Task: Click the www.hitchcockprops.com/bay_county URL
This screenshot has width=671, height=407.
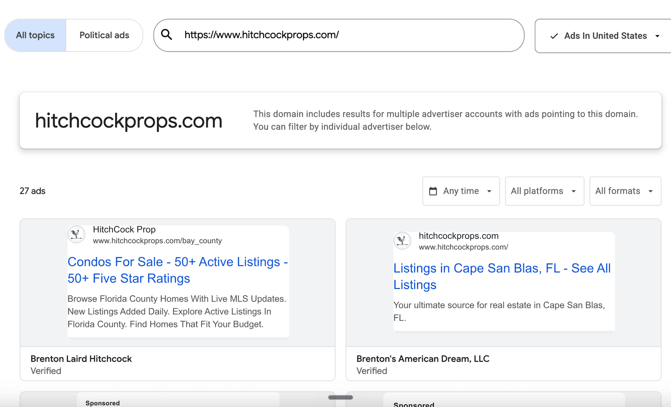Action: [157, 240]
